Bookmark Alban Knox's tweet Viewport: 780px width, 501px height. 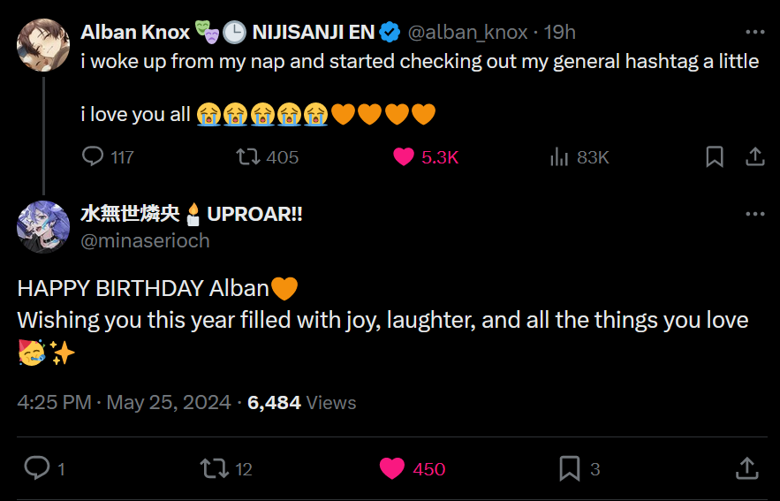[715, 157]
